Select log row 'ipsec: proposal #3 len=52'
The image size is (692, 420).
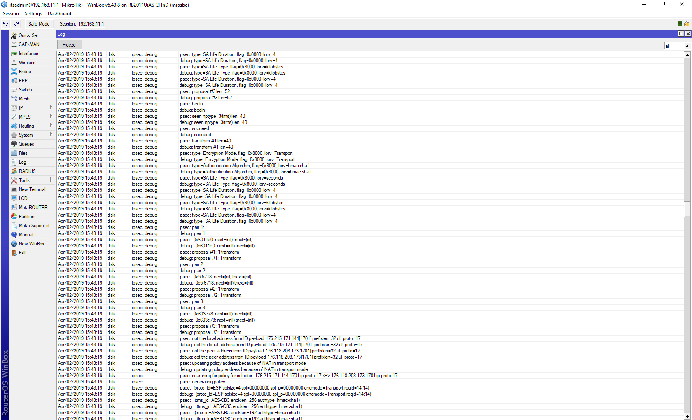(370, 91)
